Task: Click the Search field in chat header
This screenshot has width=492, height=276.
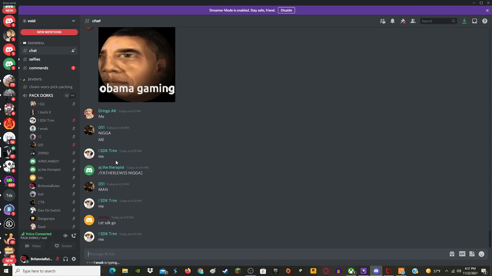Action: point(438,21)
